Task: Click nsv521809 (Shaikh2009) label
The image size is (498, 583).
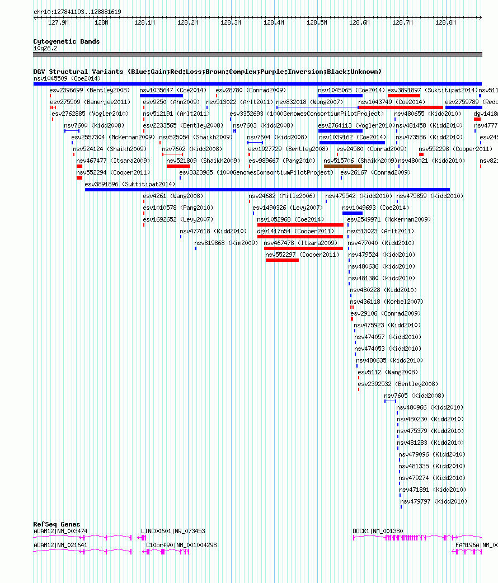Action: [x=203, y=161]
